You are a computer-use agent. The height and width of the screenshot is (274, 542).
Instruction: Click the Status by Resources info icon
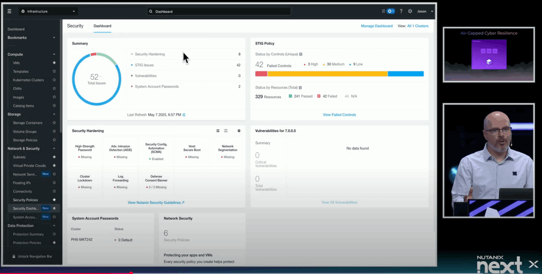point(300,88)
